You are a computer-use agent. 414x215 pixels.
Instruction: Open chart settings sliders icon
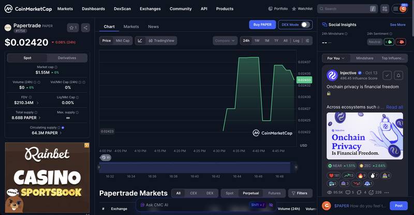click(x=307, y=41)
